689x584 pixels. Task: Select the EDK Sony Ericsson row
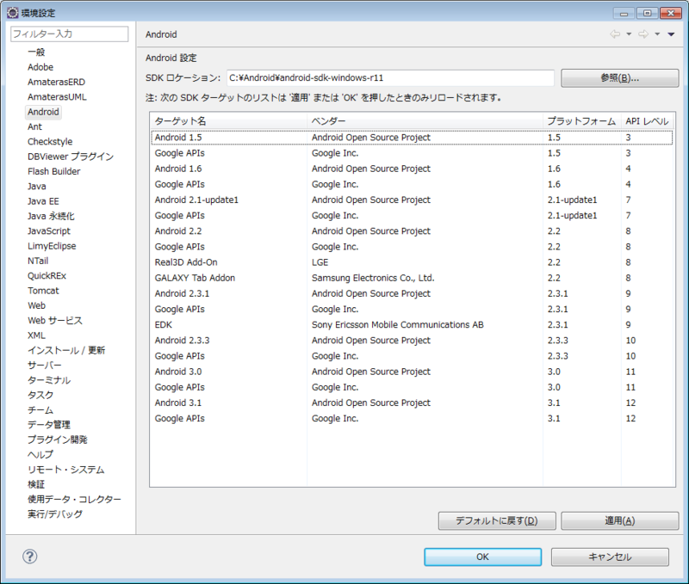[412, 325]
